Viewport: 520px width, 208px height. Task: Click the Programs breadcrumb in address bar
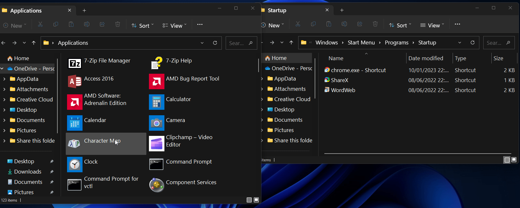pos(396,43)
